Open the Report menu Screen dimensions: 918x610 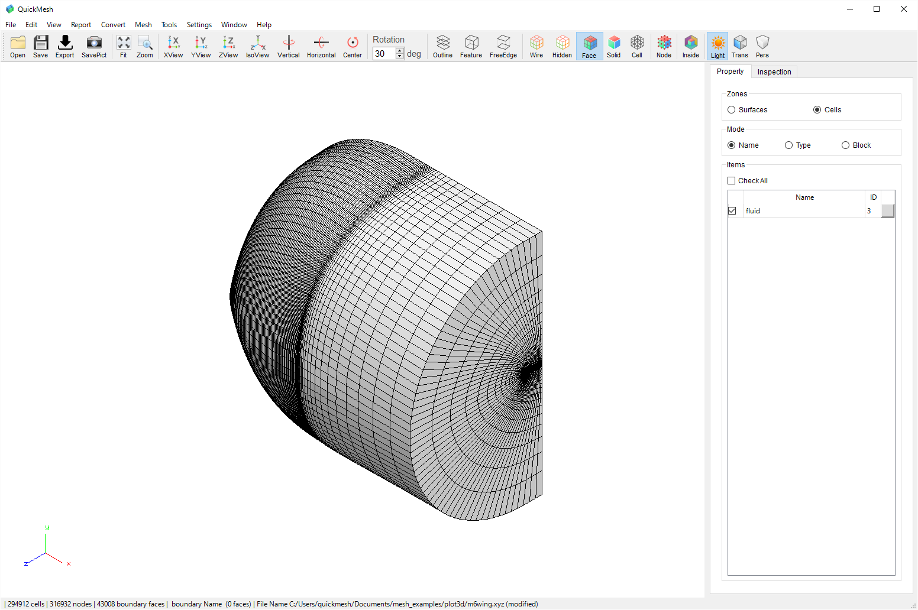point(81,25)
